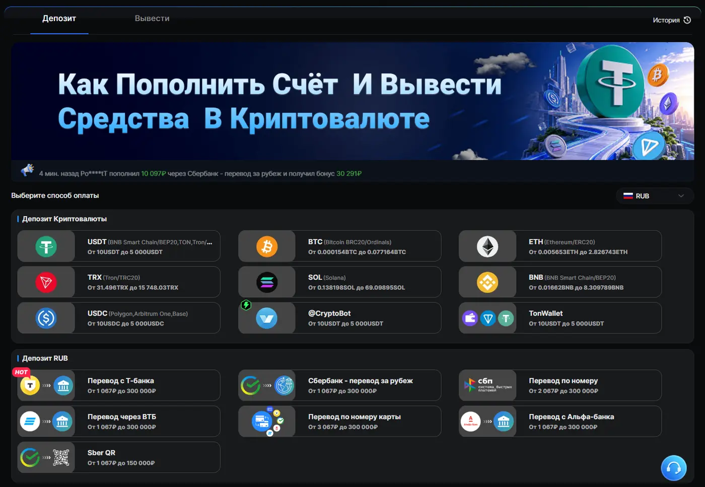Select ETH Ethereum/ERC20 deposit option
The image size is (705, 487).
coord(560,247)
